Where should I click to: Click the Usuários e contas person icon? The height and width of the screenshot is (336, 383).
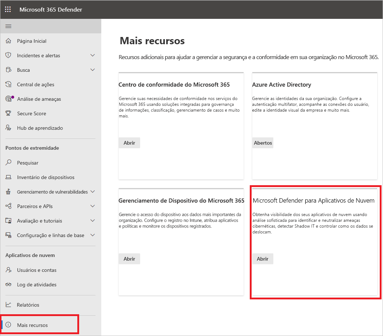click(8, 270)
